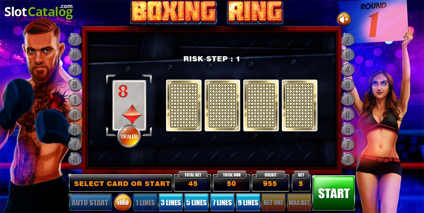The width and height of the screenshot is (424, 213).
Task: Click line marker 1 on left side
Action: click(75, 100)
